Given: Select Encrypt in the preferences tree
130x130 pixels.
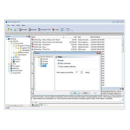Looking at the screenshot, I should (45, 61).
